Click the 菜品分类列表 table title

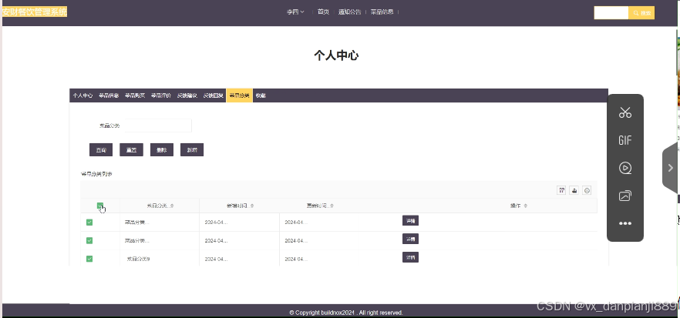pyautogui.click(x=96, y=174)
